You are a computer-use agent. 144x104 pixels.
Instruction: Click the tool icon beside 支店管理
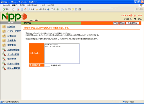(x=4, y=59)
